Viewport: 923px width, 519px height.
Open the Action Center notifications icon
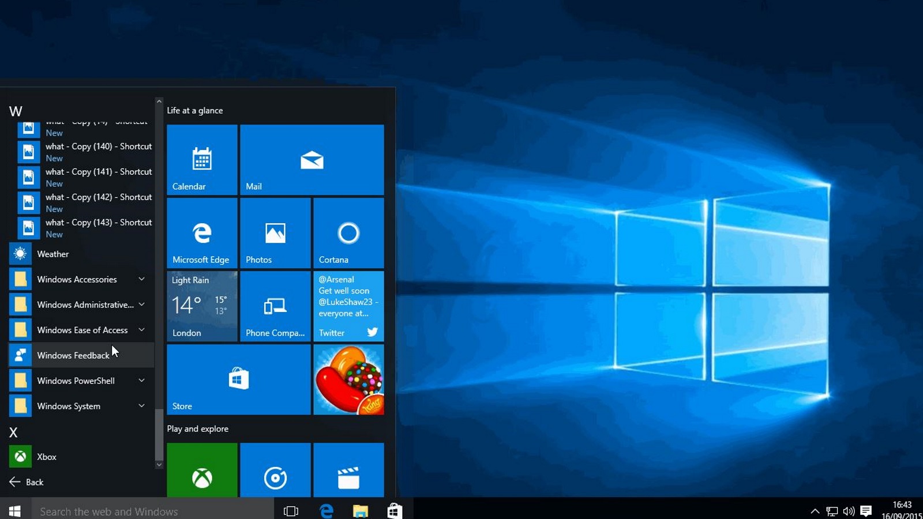(866, 511)
